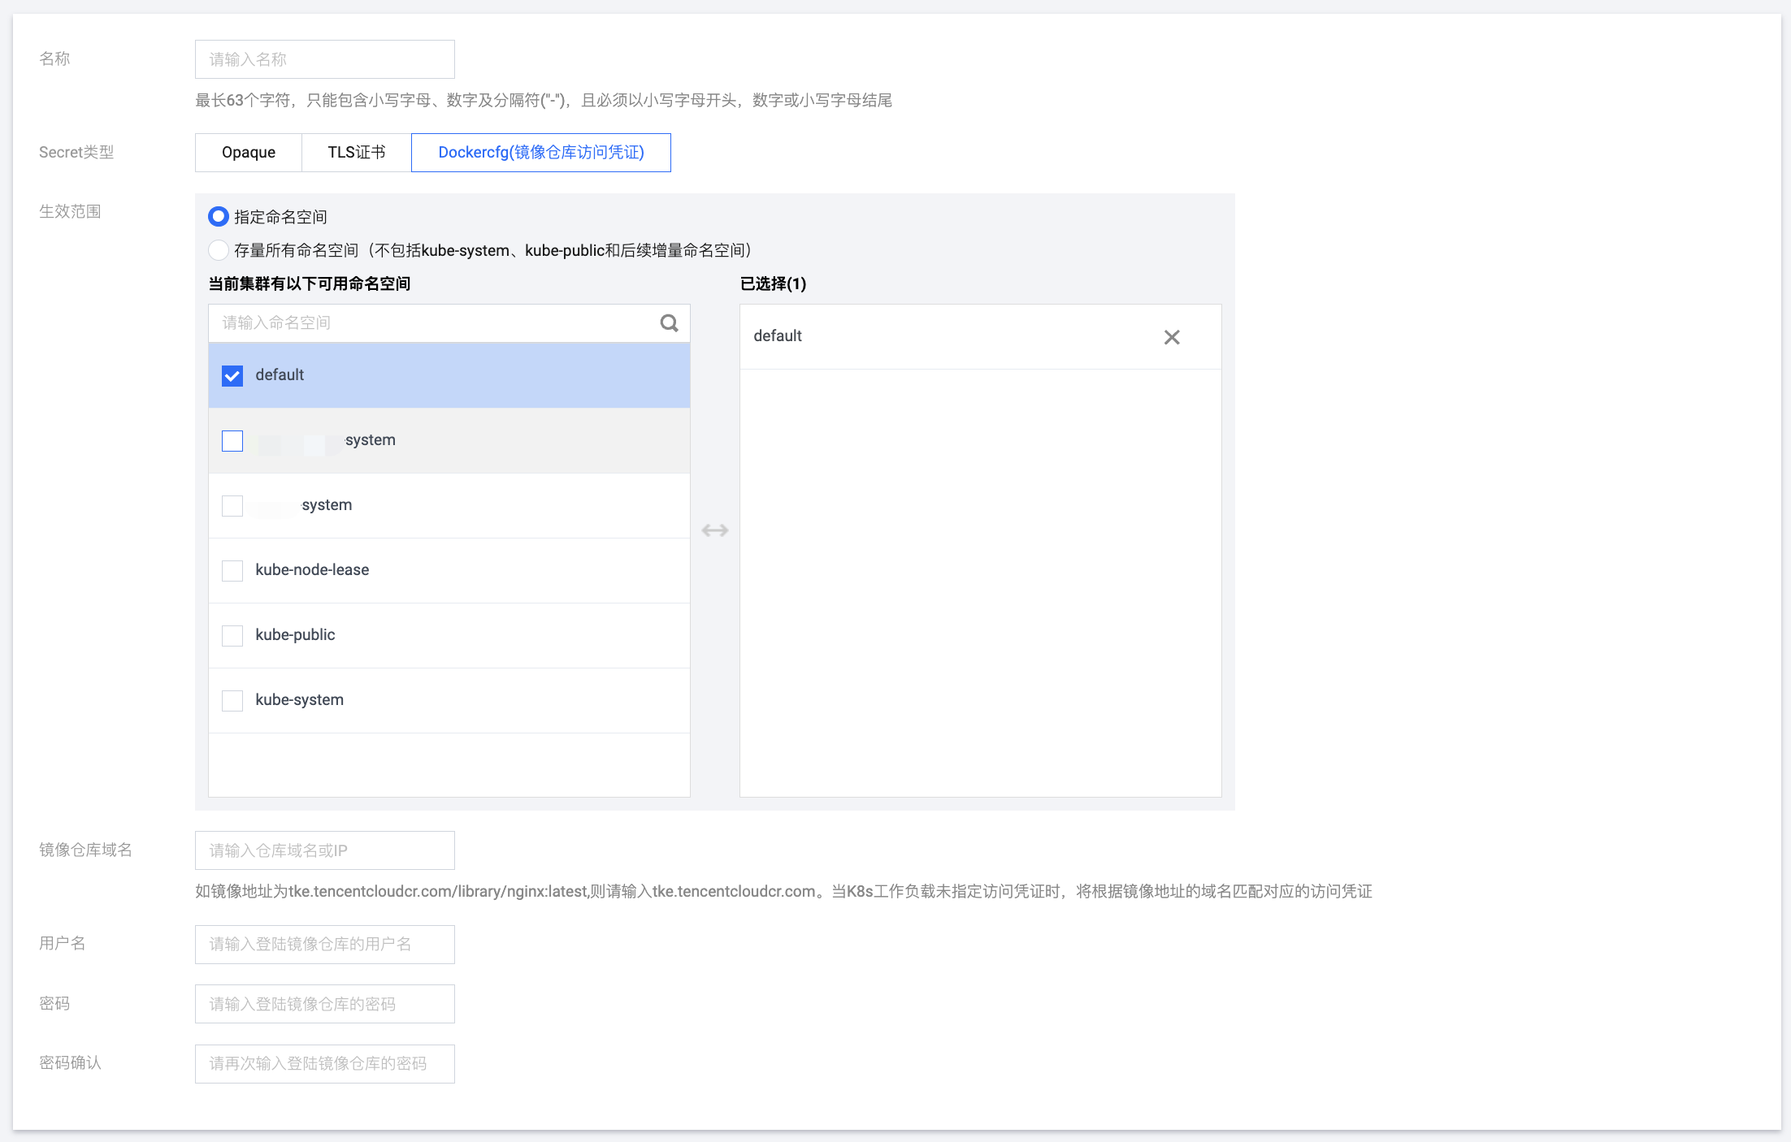Focus the 用户名 username field

325,945
